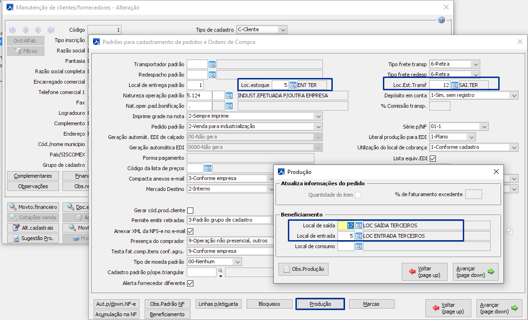This screenshot has height=320, width=528.
Task: Open Local de consumo lookup icon
Action: 359,247
